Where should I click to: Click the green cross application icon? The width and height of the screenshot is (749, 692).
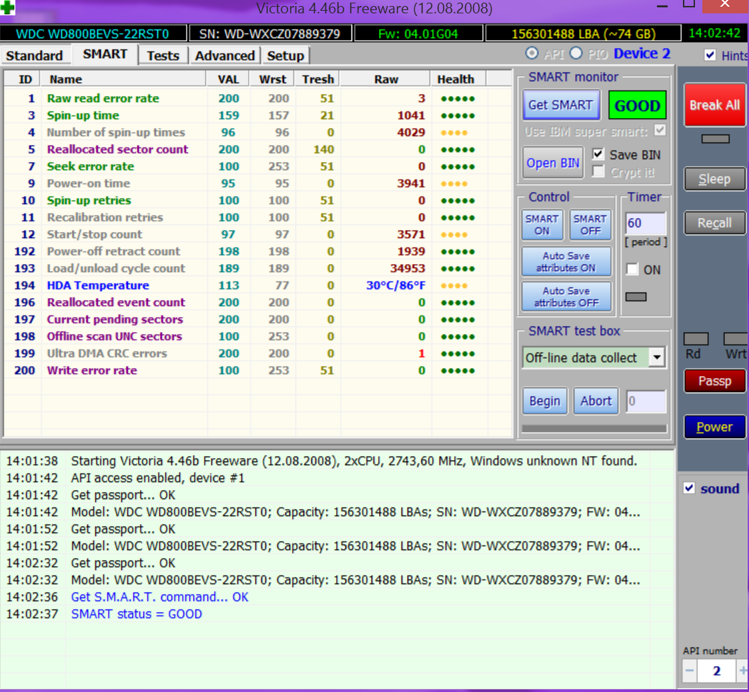point(7,7)
